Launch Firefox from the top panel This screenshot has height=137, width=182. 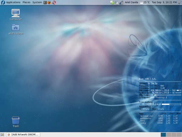(x=49, y=2)
